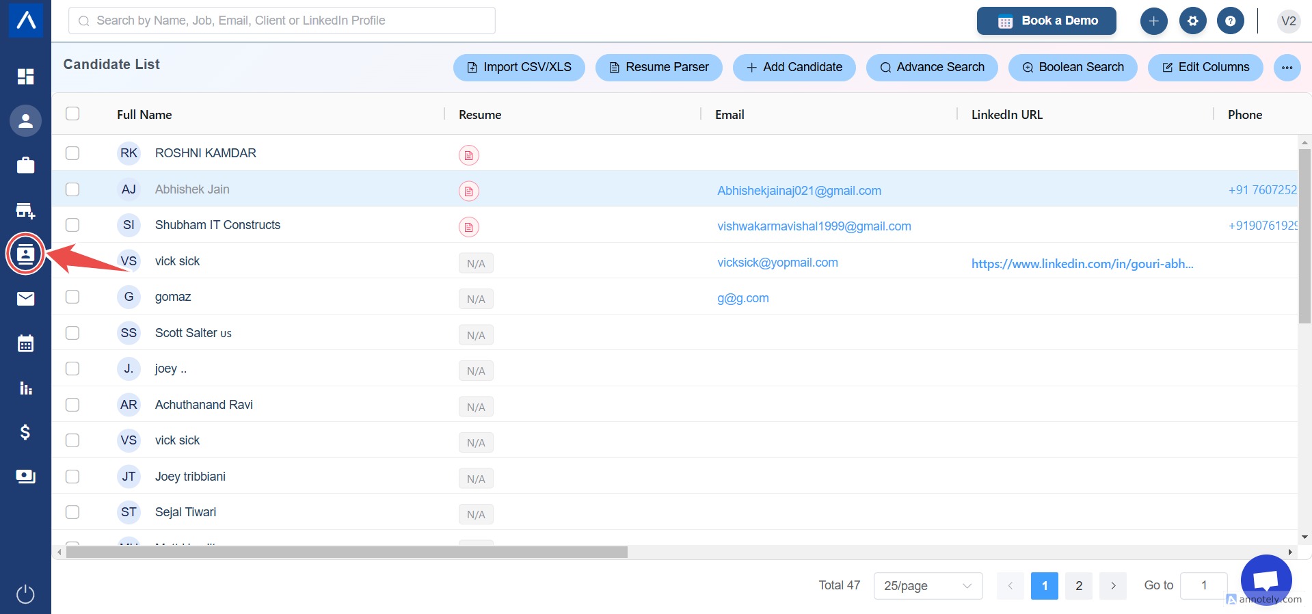1312x614 pixels.
Task: Open candidate Achuthanand Ravi
Action: pos(204,405)
